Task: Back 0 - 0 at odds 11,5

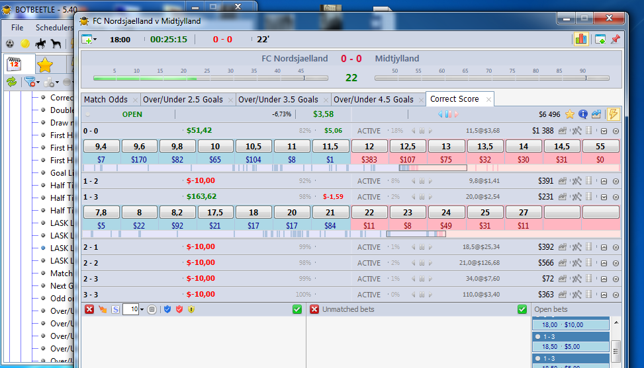Action: point(330,146)
